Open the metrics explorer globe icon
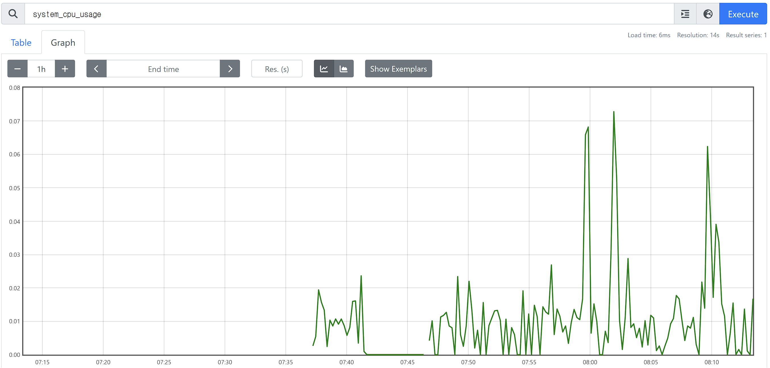770x368 pixels. (x=707, y=14)
